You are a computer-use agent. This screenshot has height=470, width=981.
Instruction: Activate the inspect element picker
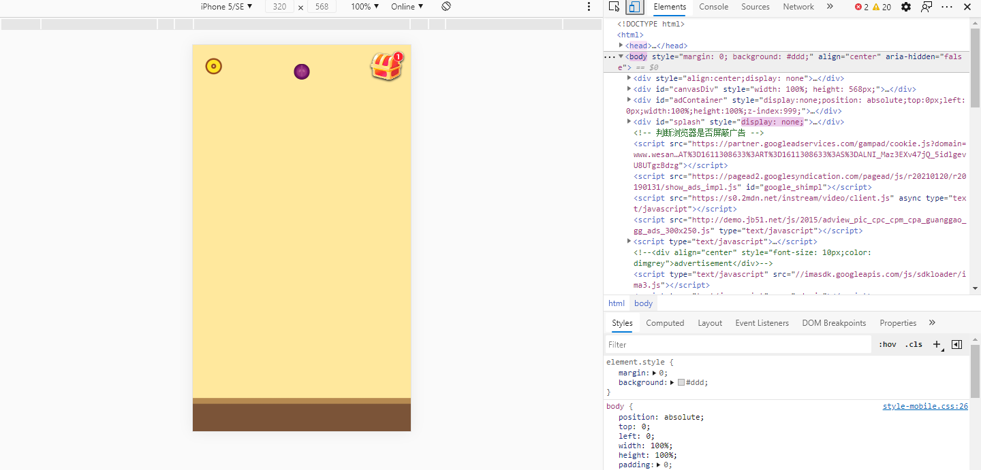pyautogui.click(x=614, y=7)
